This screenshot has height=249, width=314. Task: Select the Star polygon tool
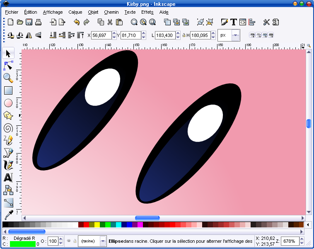(x=8, y=115)
